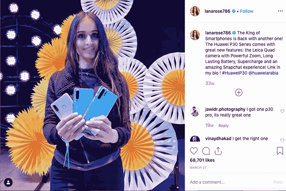Screen dimensions: 286x191
Task: Open lanarose786 header profile picture
Action: [195, 11]
